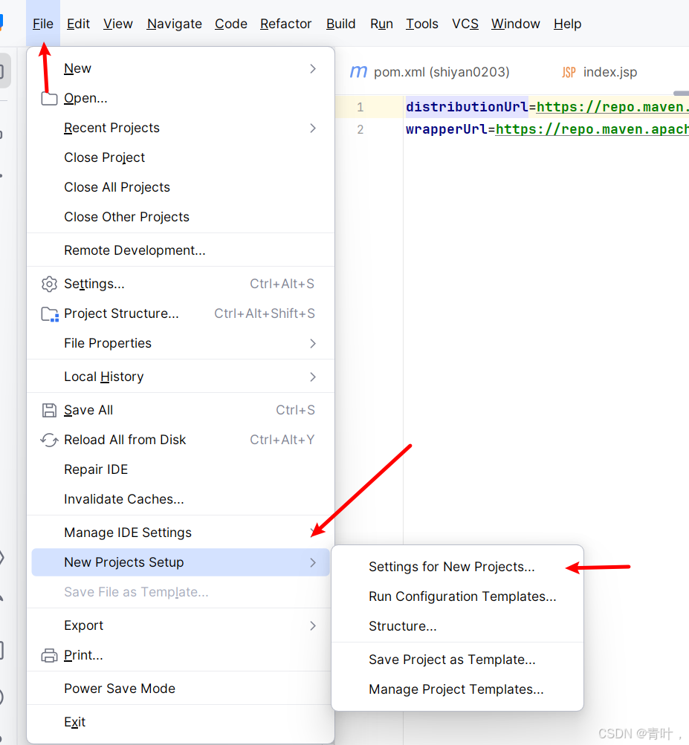Choose Repair IDE

pyautogui.click(x=180, y=469)
